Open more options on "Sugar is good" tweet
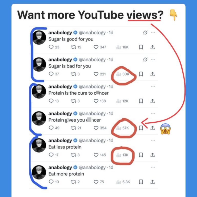Screen dimensions: 197x197 (153, 33)
